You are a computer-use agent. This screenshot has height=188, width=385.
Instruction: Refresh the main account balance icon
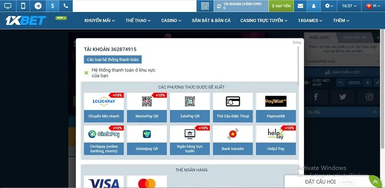tap(219, 6)
